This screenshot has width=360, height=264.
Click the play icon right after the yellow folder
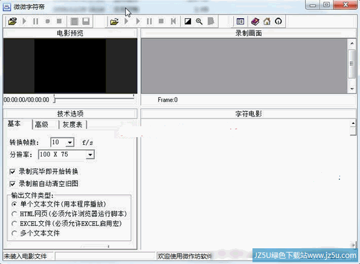(126, 21)
